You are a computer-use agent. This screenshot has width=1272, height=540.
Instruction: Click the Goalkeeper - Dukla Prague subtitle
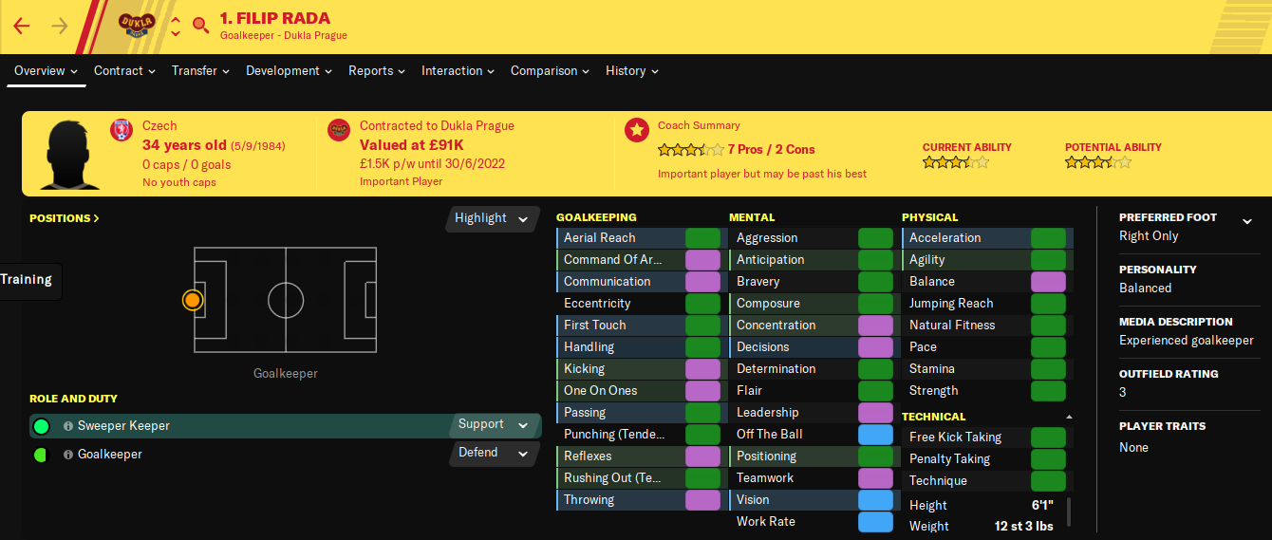pyautogui.click(x=284, y=36)
